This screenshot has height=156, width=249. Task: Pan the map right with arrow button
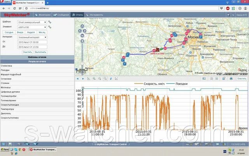coord(84,31)
